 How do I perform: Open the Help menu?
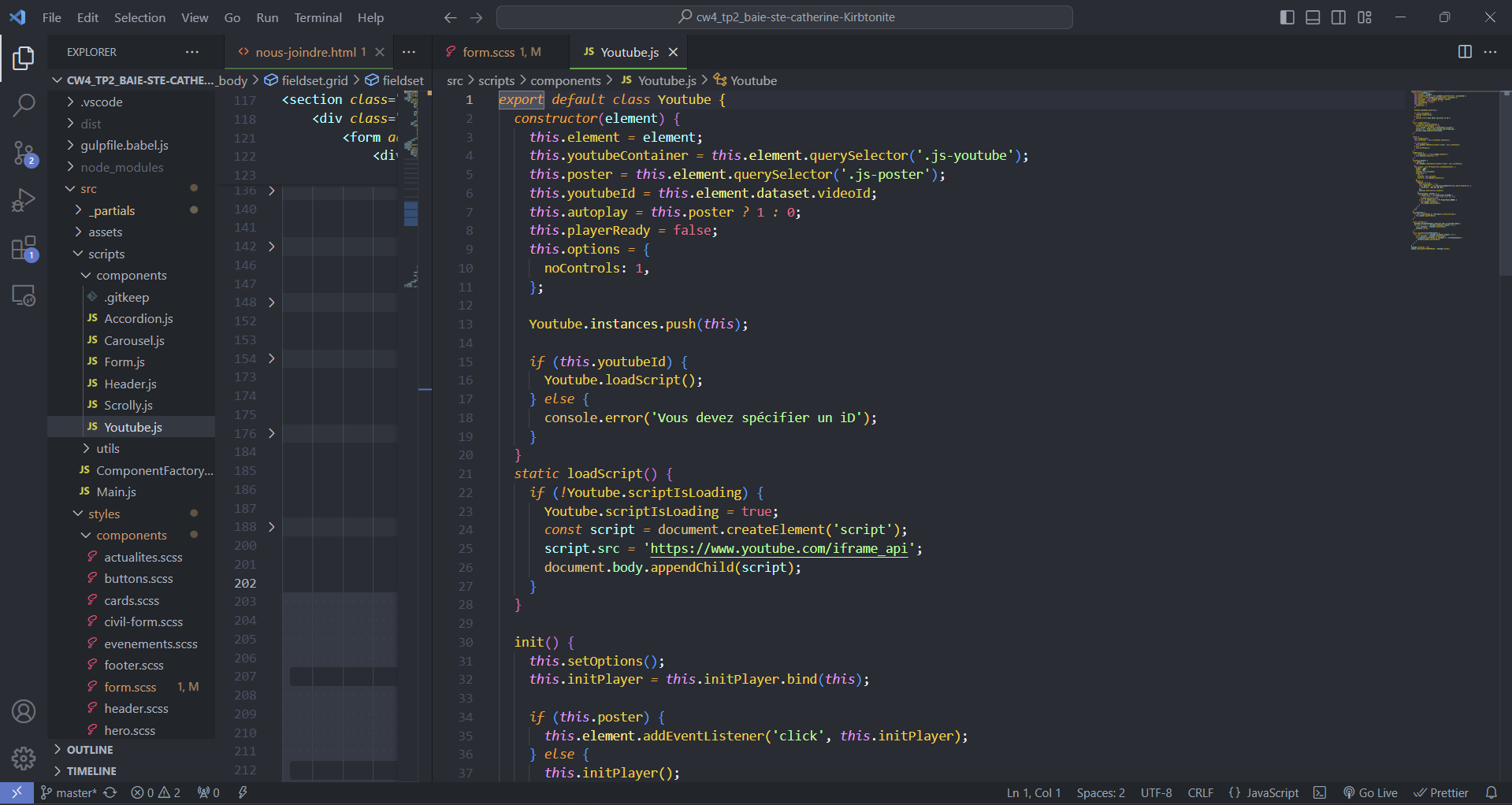pyautogui.click(x=370, y=17)
